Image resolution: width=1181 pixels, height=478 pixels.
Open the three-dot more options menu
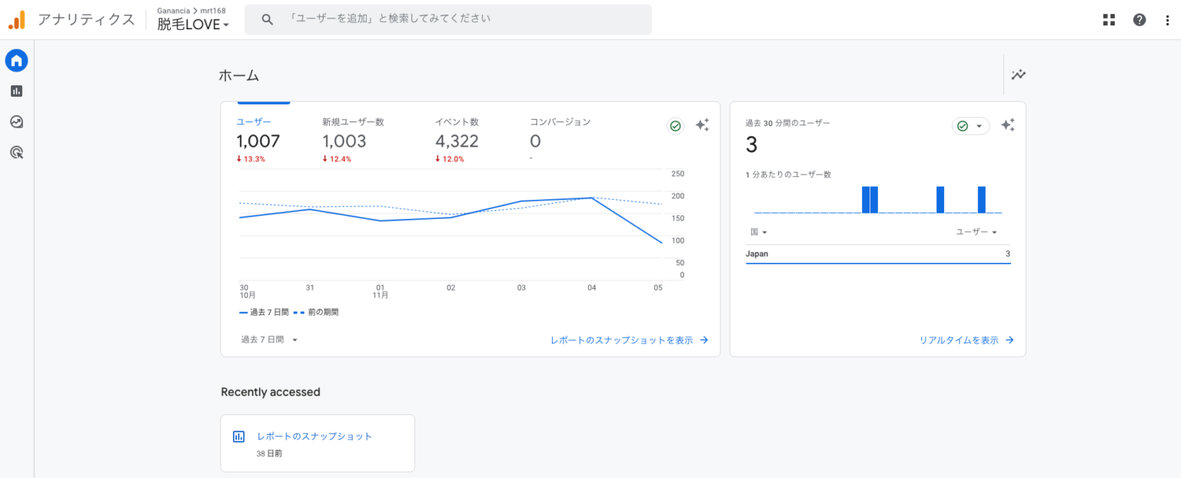[1168, 20]
